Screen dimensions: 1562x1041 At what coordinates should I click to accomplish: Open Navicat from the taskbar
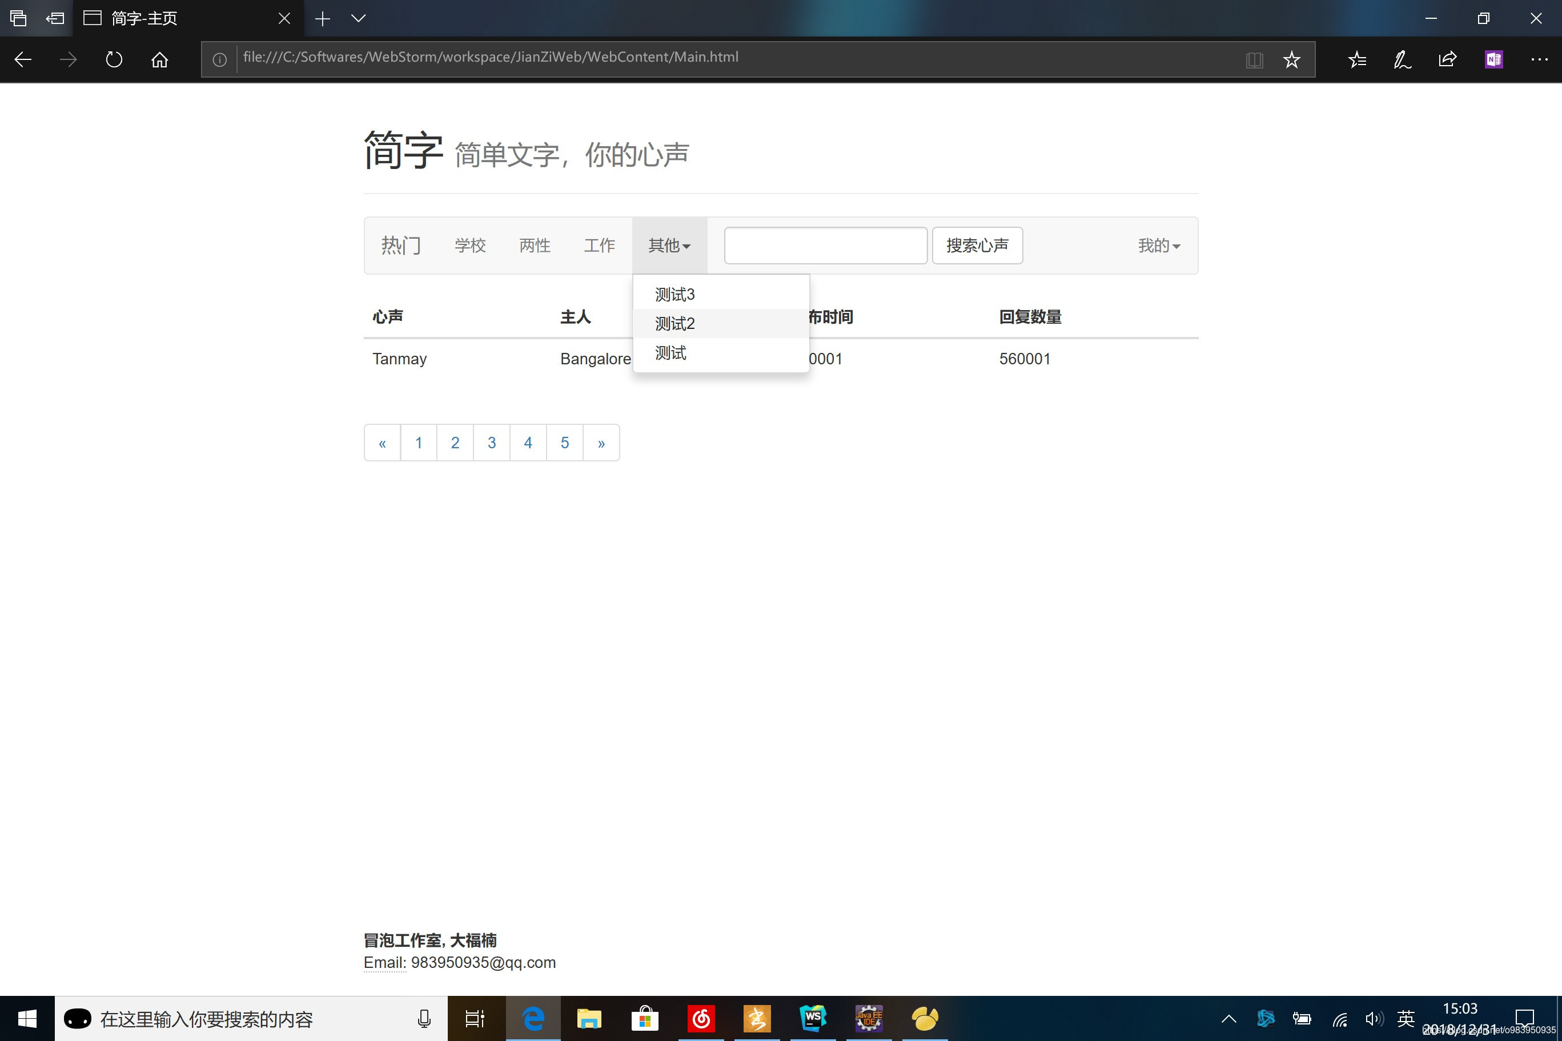[926, 1018]
